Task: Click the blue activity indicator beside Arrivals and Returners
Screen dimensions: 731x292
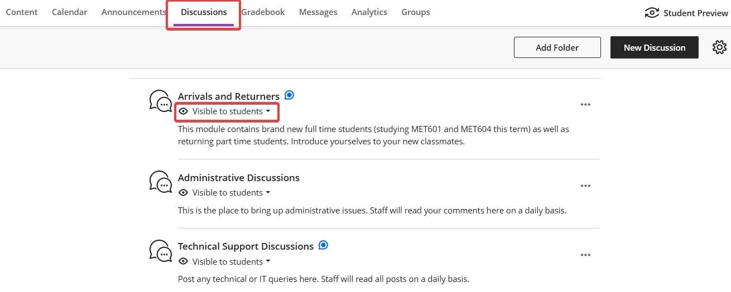Action: click(x=289, y=95)
